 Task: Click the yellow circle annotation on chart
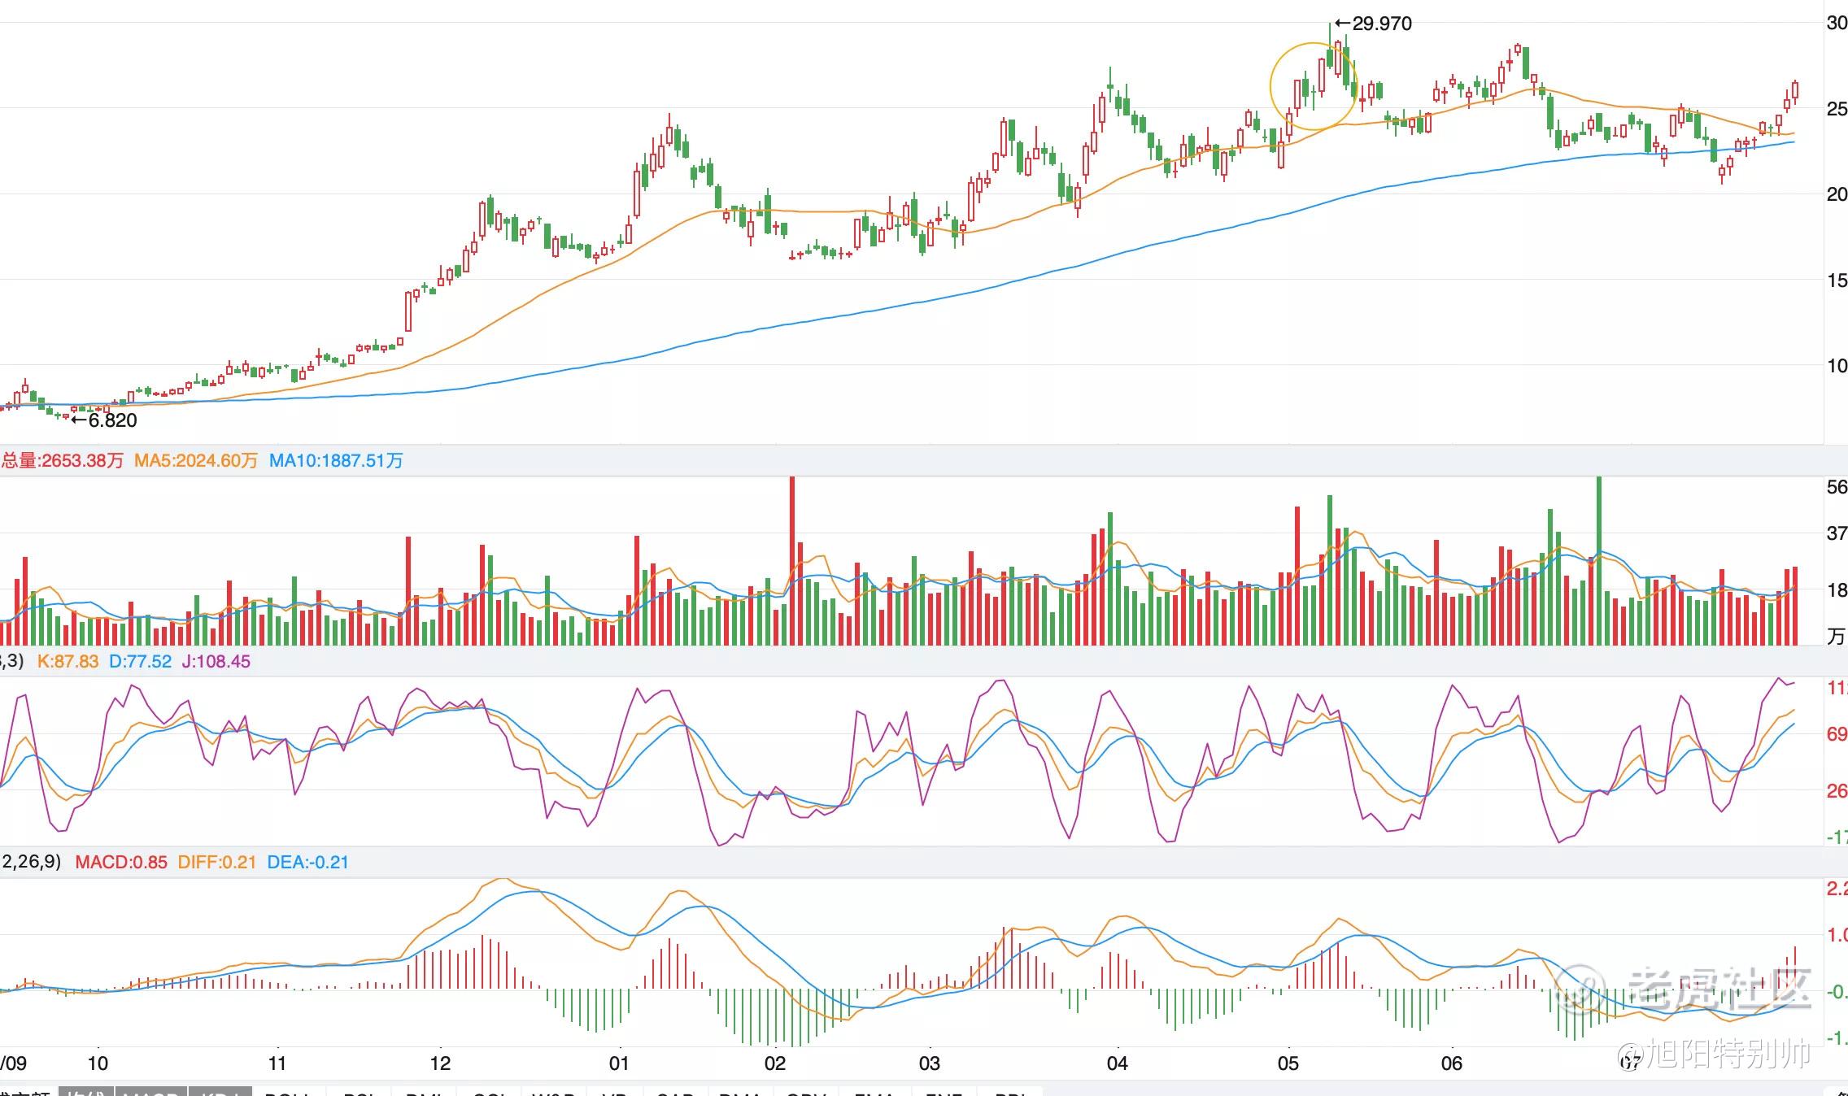pos(1314,86)
